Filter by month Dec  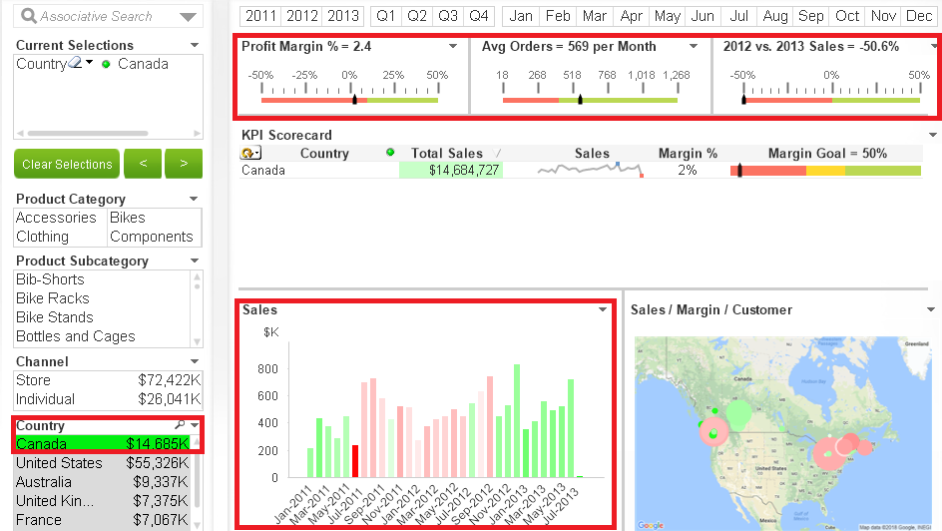point(919,16)
